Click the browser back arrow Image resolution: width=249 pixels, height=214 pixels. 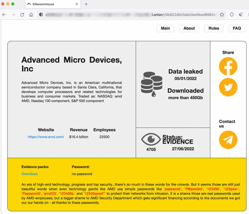point(4,15)
